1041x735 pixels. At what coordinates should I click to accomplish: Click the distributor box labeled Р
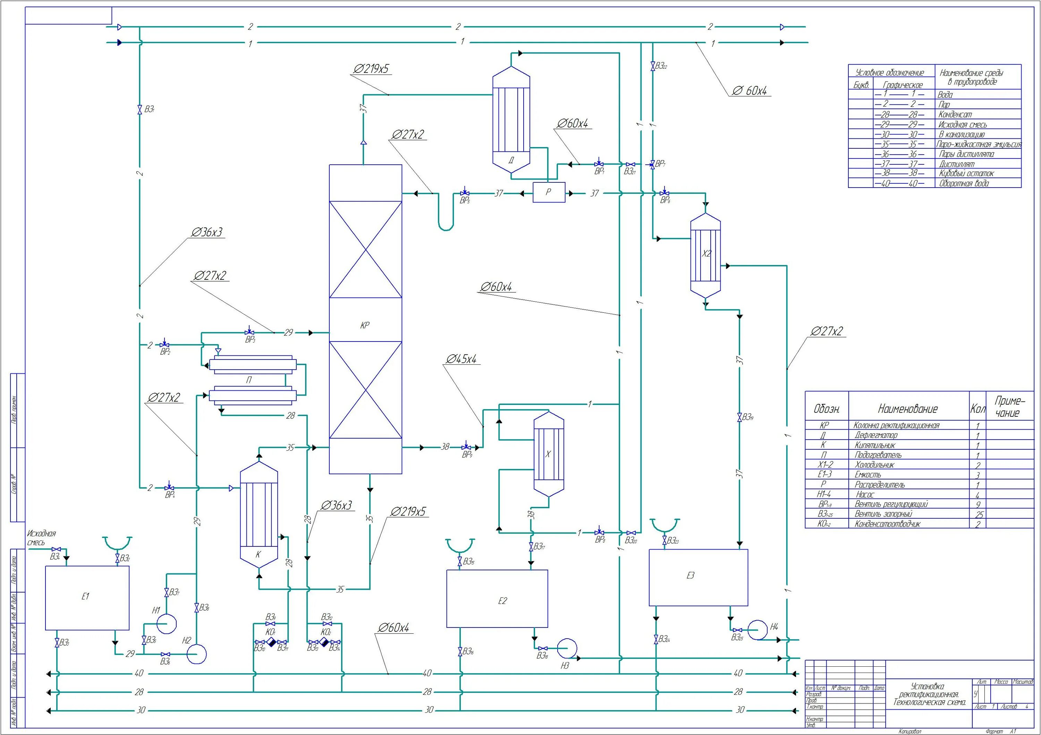tap(549, 192)
